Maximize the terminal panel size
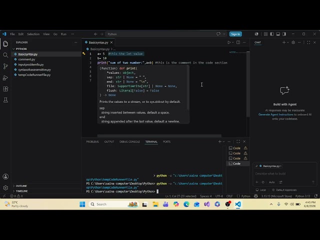This screenshot has width=320, height=240. [x=238, y=141]
